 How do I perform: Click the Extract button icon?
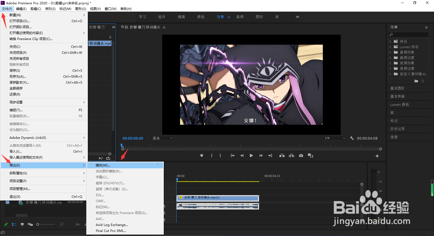292,156
